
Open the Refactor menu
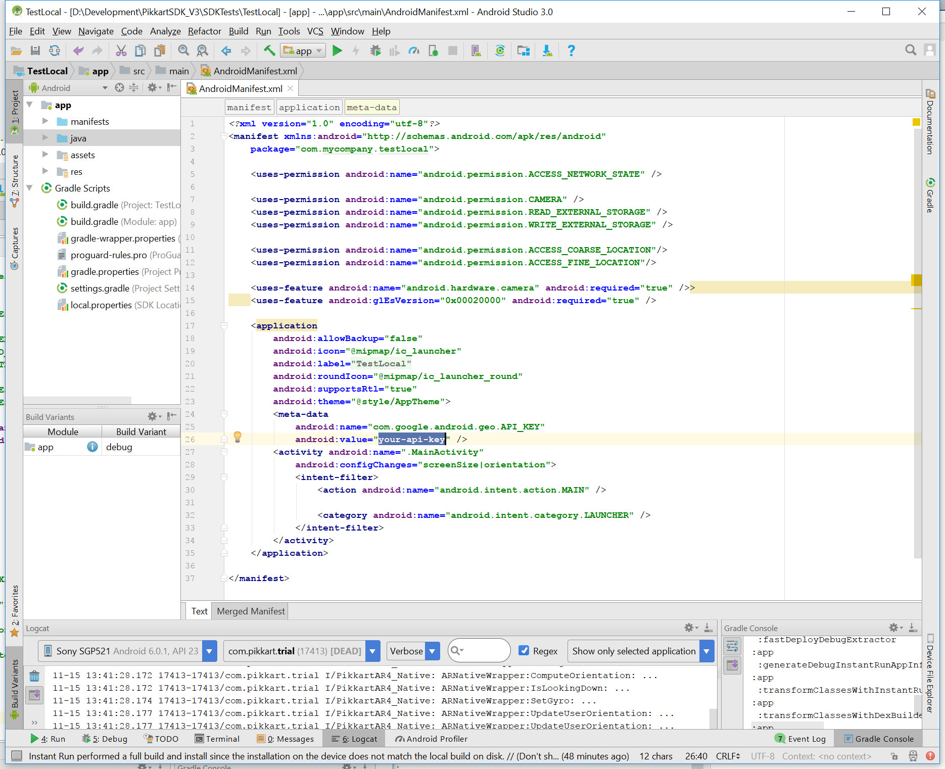[x=204, y=31]
